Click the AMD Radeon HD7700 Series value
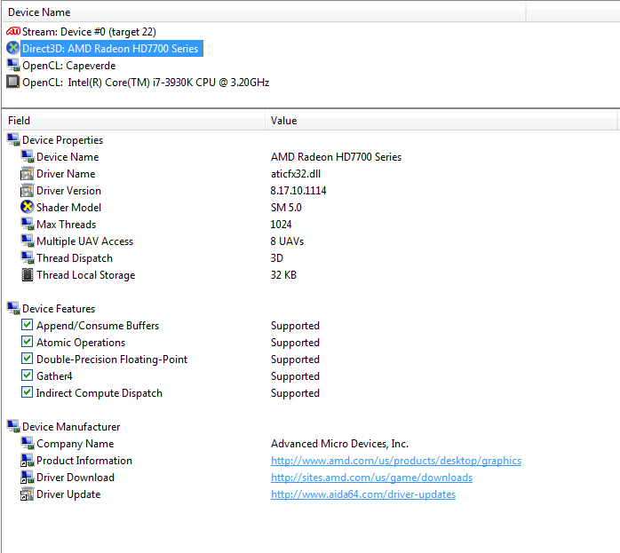The height and width of the screenshot is (553, 620). pos(336,157)
